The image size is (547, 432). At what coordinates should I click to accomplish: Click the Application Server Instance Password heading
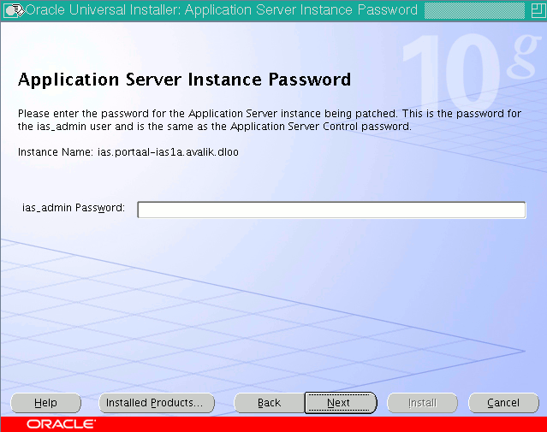[185, 80]
